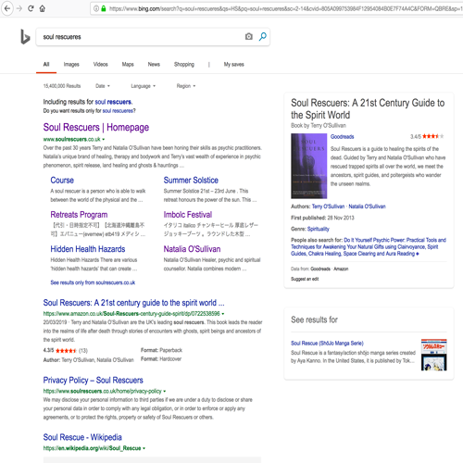The image size is (463, 463).
Task: Open Soul Rescuers | Homepage result
Action: click(96, 127)
